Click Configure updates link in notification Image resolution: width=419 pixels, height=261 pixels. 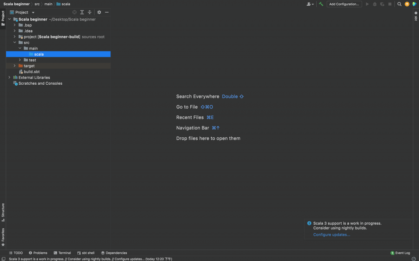coord(331,234)
